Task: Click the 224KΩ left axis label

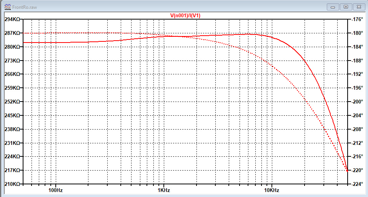Action: [x=12, y=156]
